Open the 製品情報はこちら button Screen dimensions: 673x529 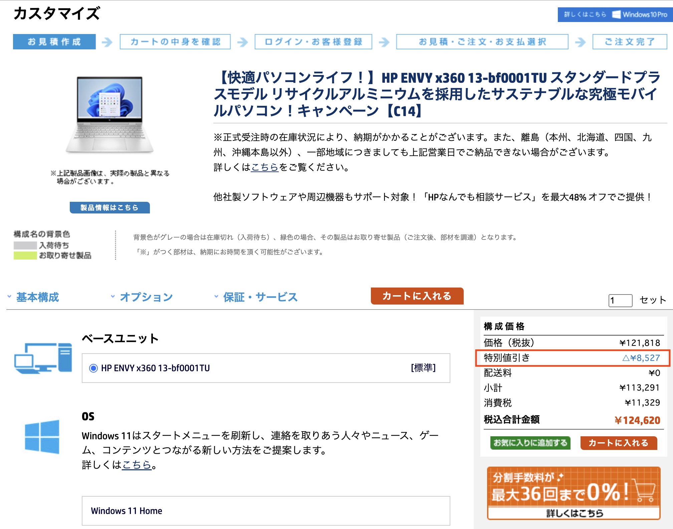[x=109, y=207]
